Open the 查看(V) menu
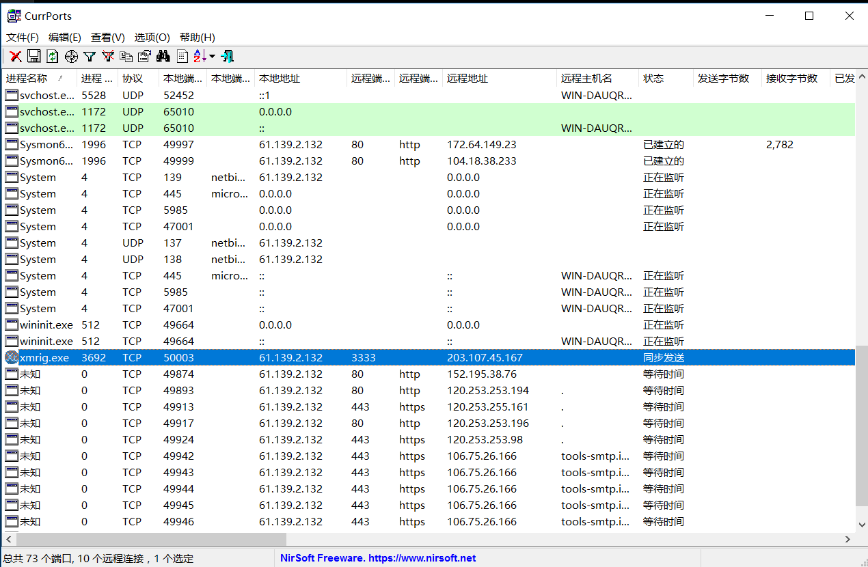 108,38
